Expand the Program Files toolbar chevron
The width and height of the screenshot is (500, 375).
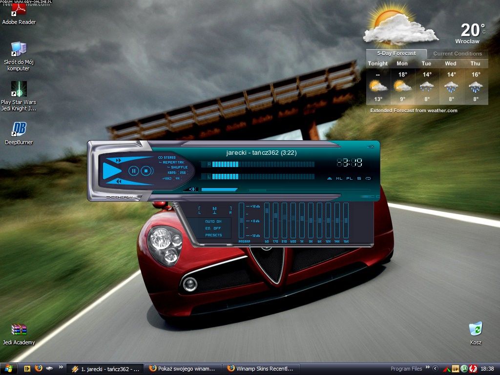coord(428,368)
